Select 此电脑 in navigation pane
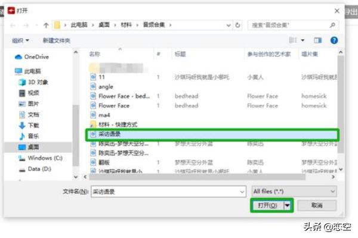Viewport: 358px width, 238px height. tap(28, 71)
